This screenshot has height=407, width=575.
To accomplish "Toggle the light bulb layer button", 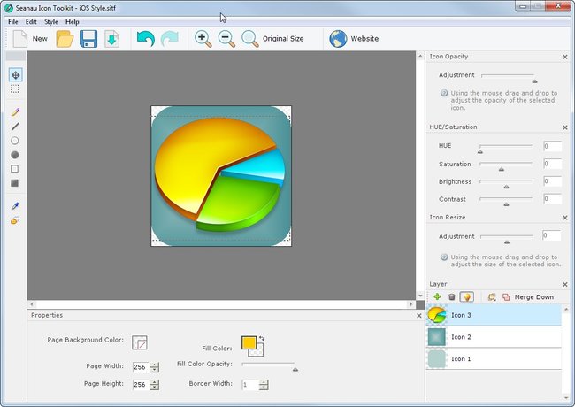I will pos(466,296).
